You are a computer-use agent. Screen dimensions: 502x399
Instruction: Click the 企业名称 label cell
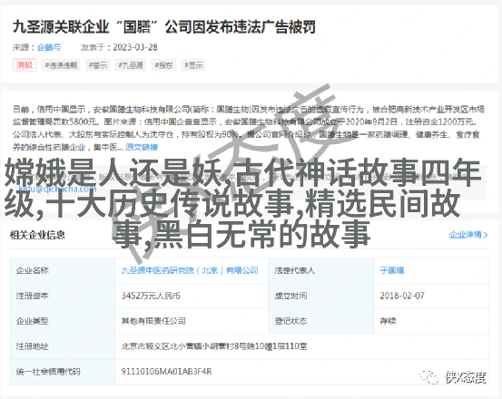click(x=63, y=270)
